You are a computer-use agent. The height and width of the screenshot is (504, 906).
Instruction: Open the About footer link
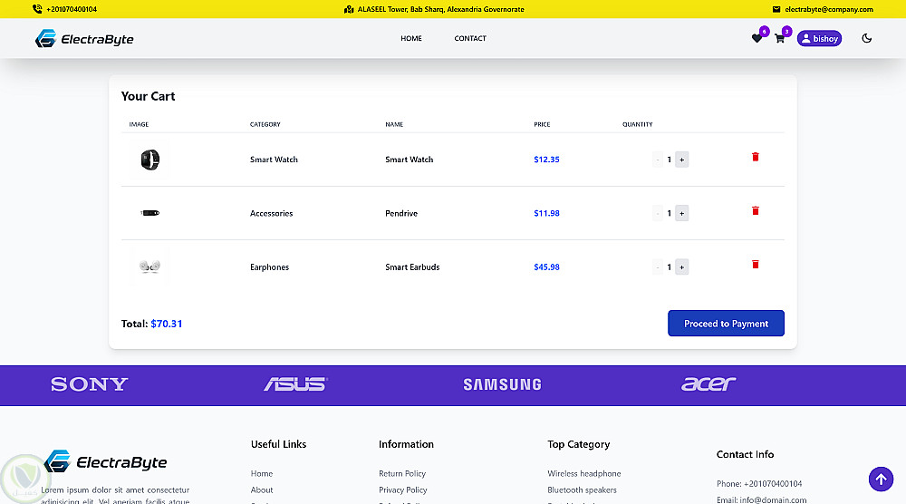coord(262,489)
